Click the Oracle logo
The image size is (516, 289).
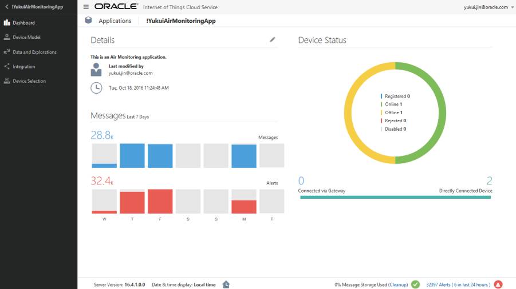tap(116, 6)
